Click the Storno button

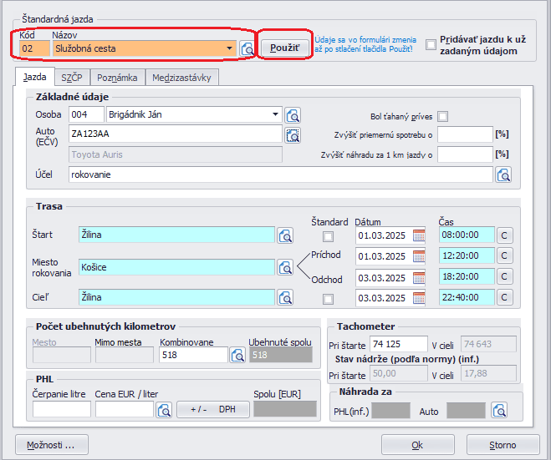tap(503, 444)
